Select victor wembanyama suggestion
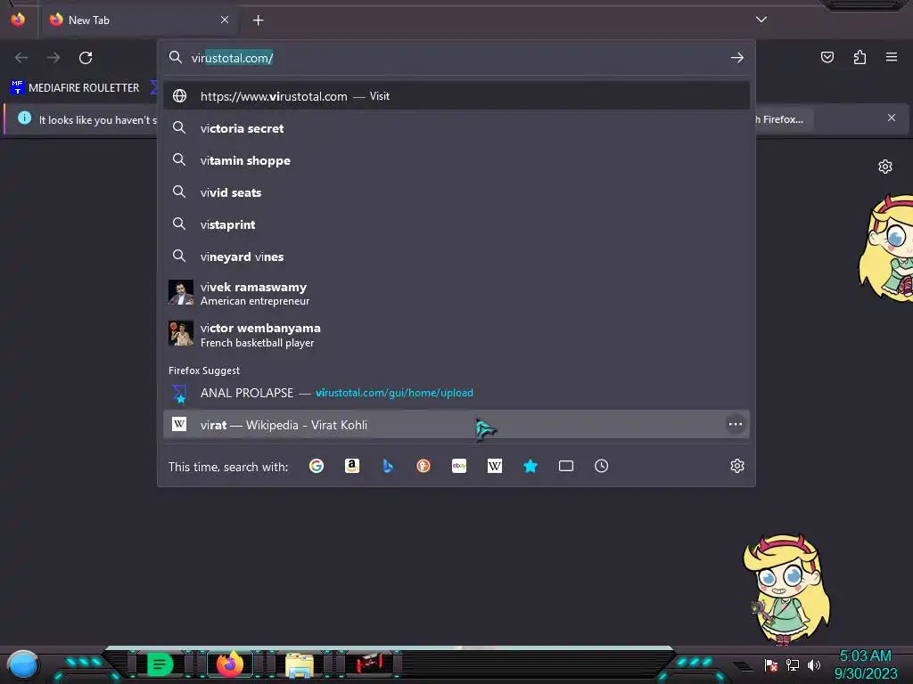Image resolution: width=913 pixels, height=684 pixels. 456,335
